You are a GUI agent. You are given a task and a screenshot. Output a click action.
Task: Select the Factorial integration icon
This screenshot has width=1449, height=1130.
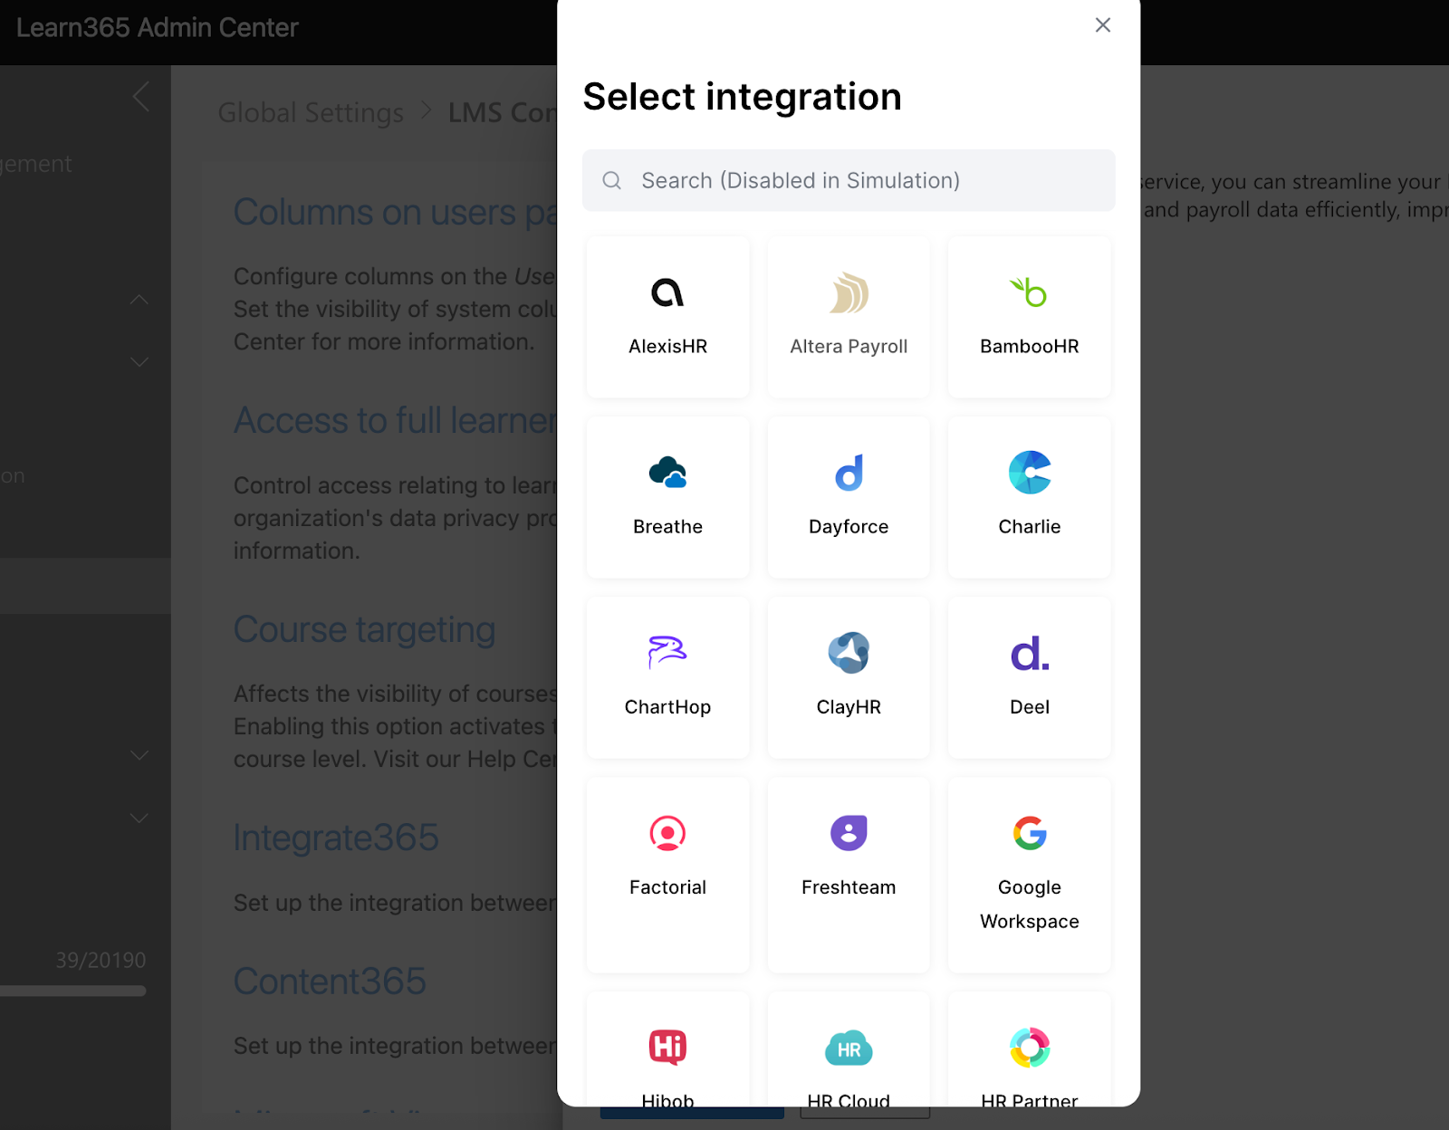667,833
